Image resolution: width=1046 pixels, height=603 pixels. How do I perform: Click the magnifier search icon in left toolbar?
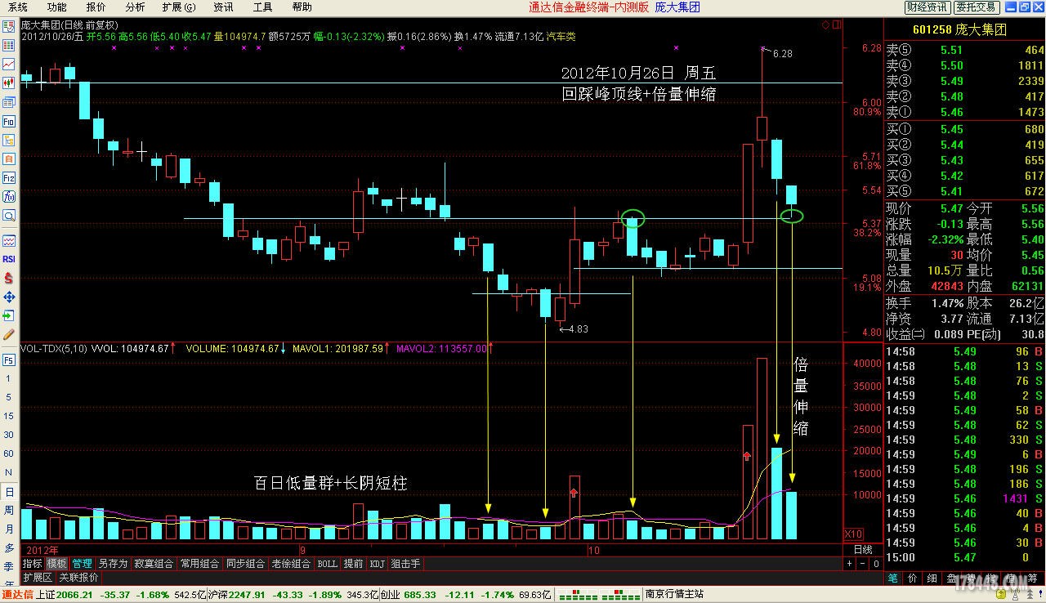pos(8,215)
